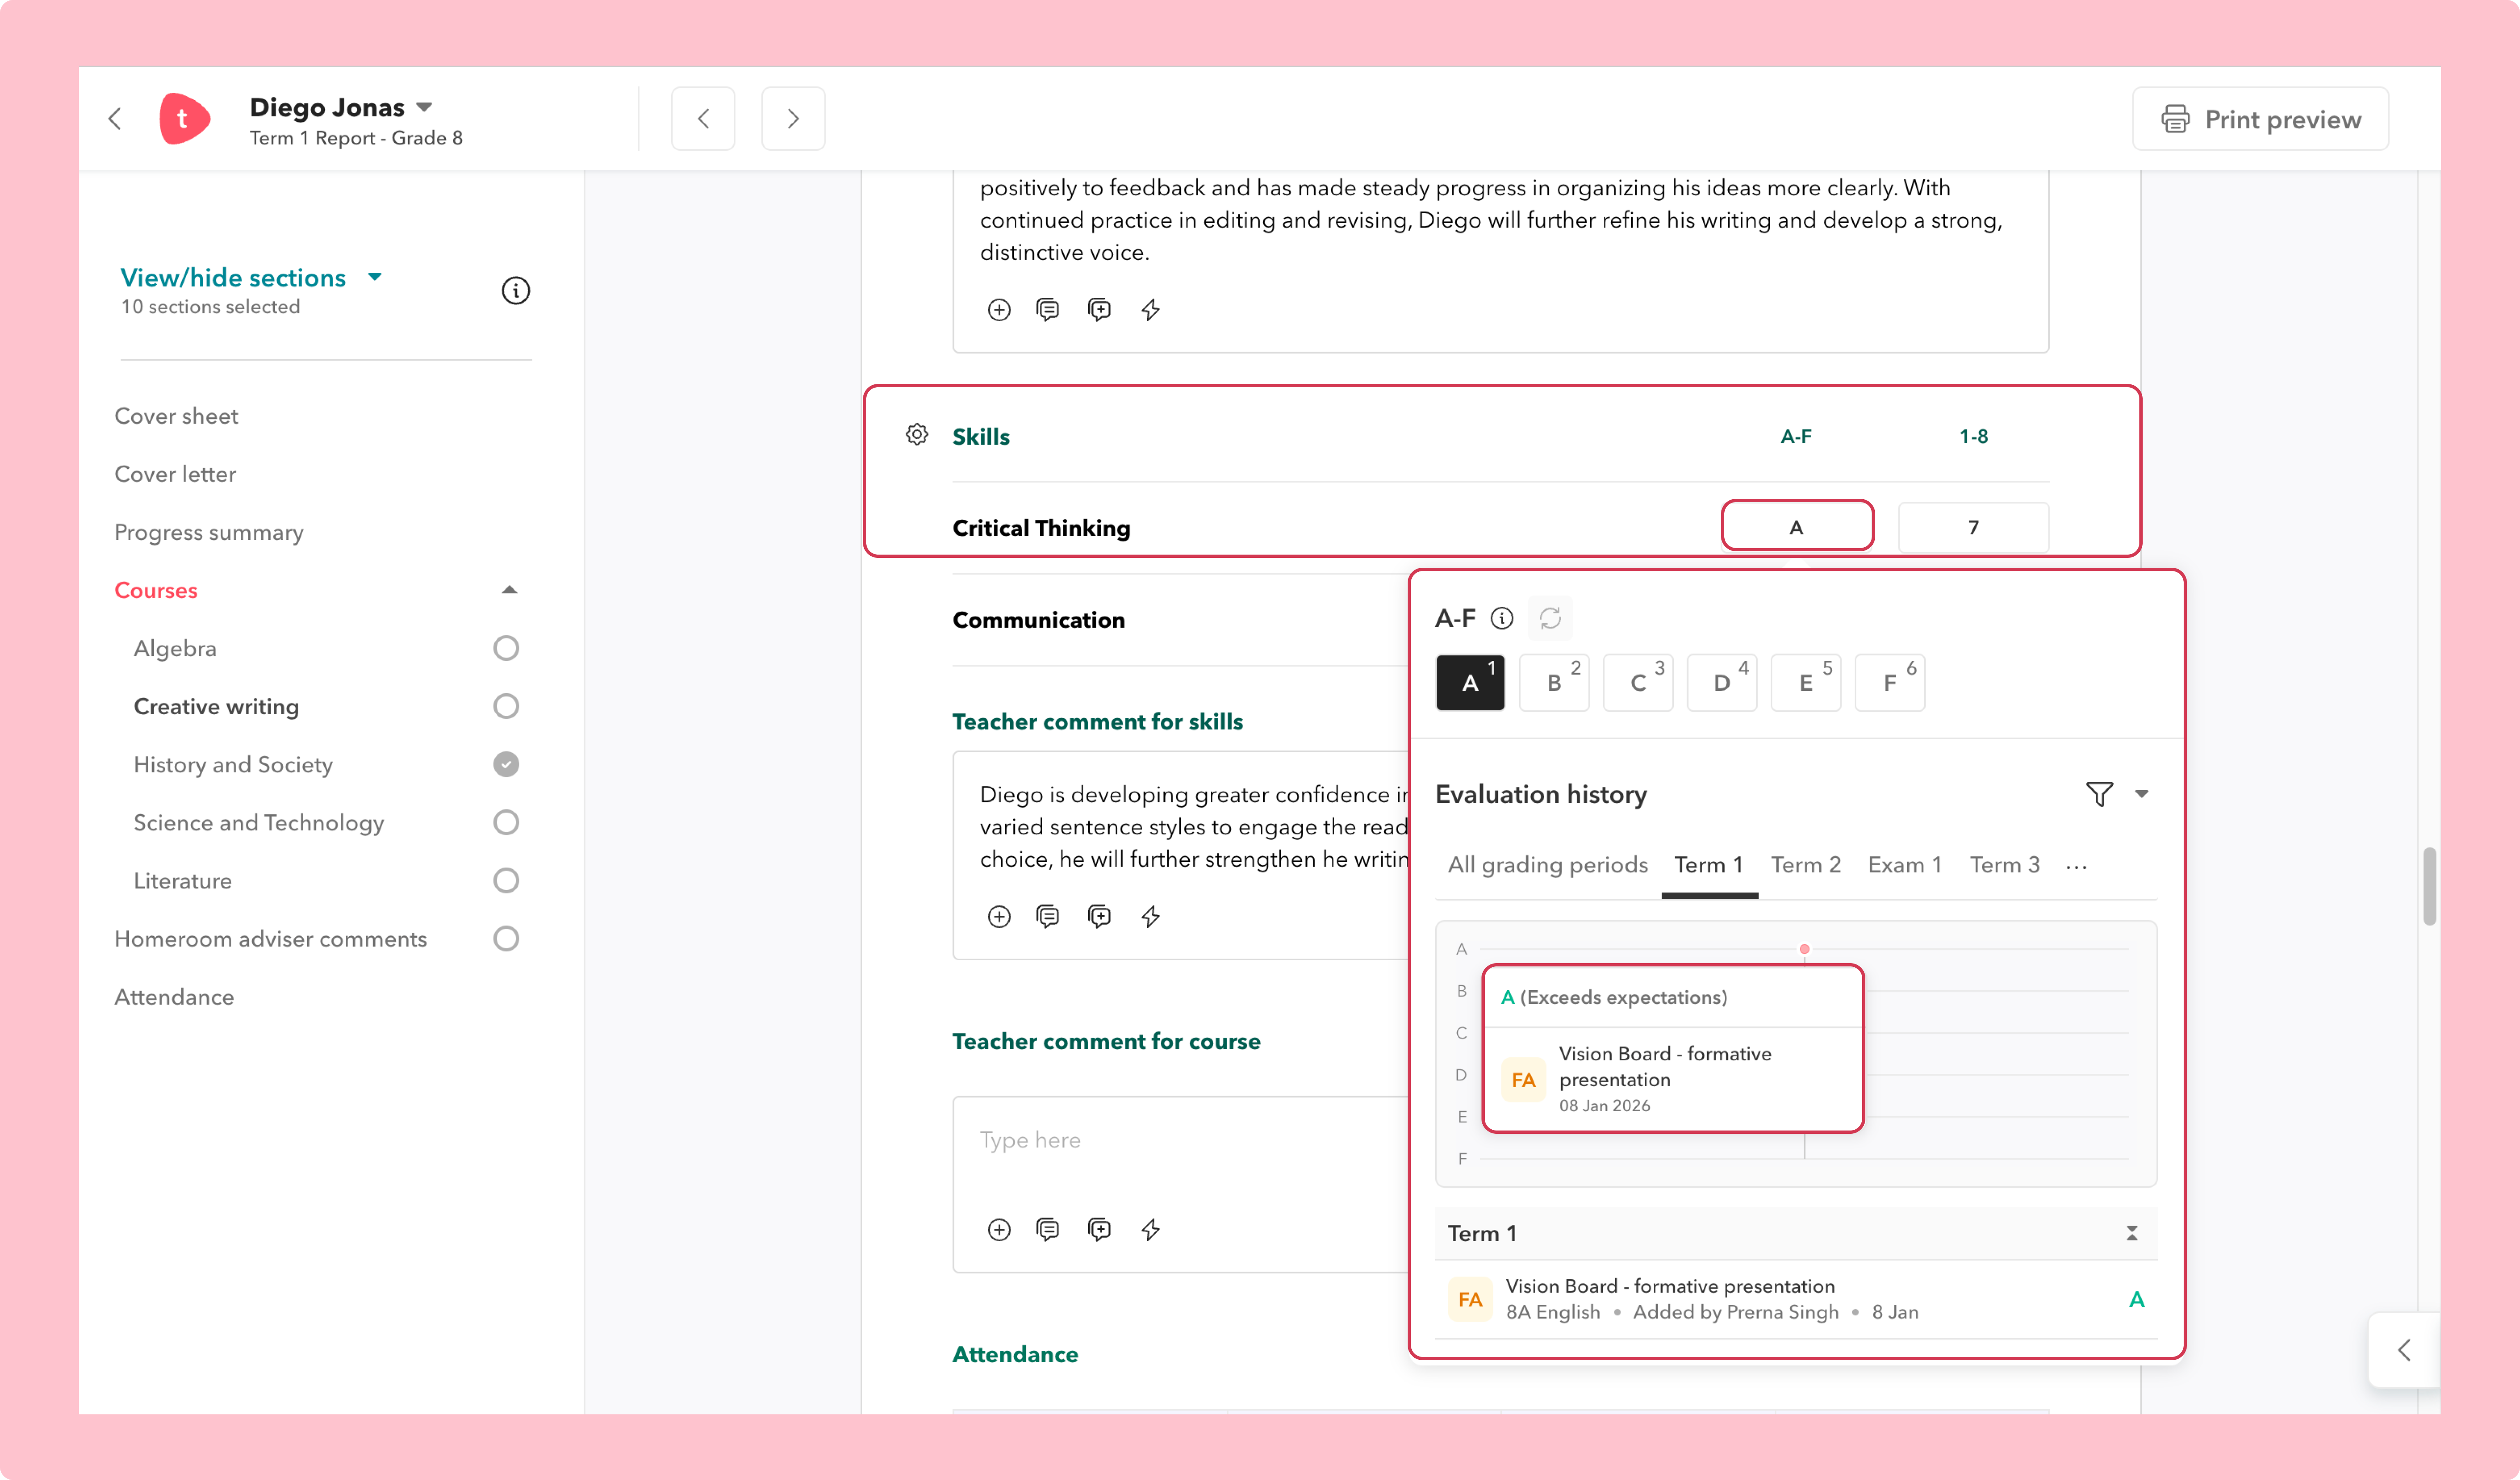Select grade B in the A-F picker
This screenshot has width=2520, height=1480.
[1554, 682]
